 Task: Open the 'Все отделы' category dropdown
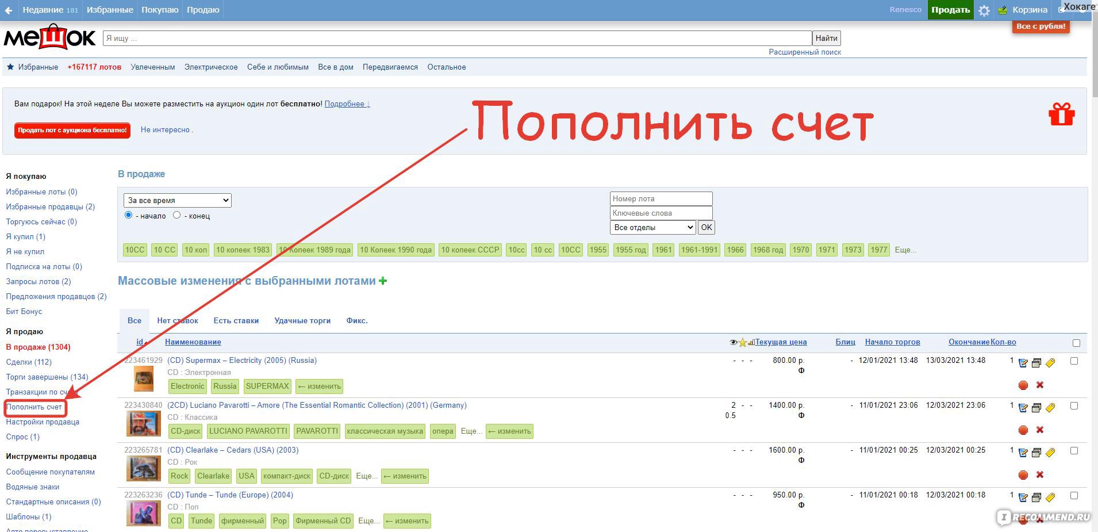pyautogui.click(x=653, y=227)
